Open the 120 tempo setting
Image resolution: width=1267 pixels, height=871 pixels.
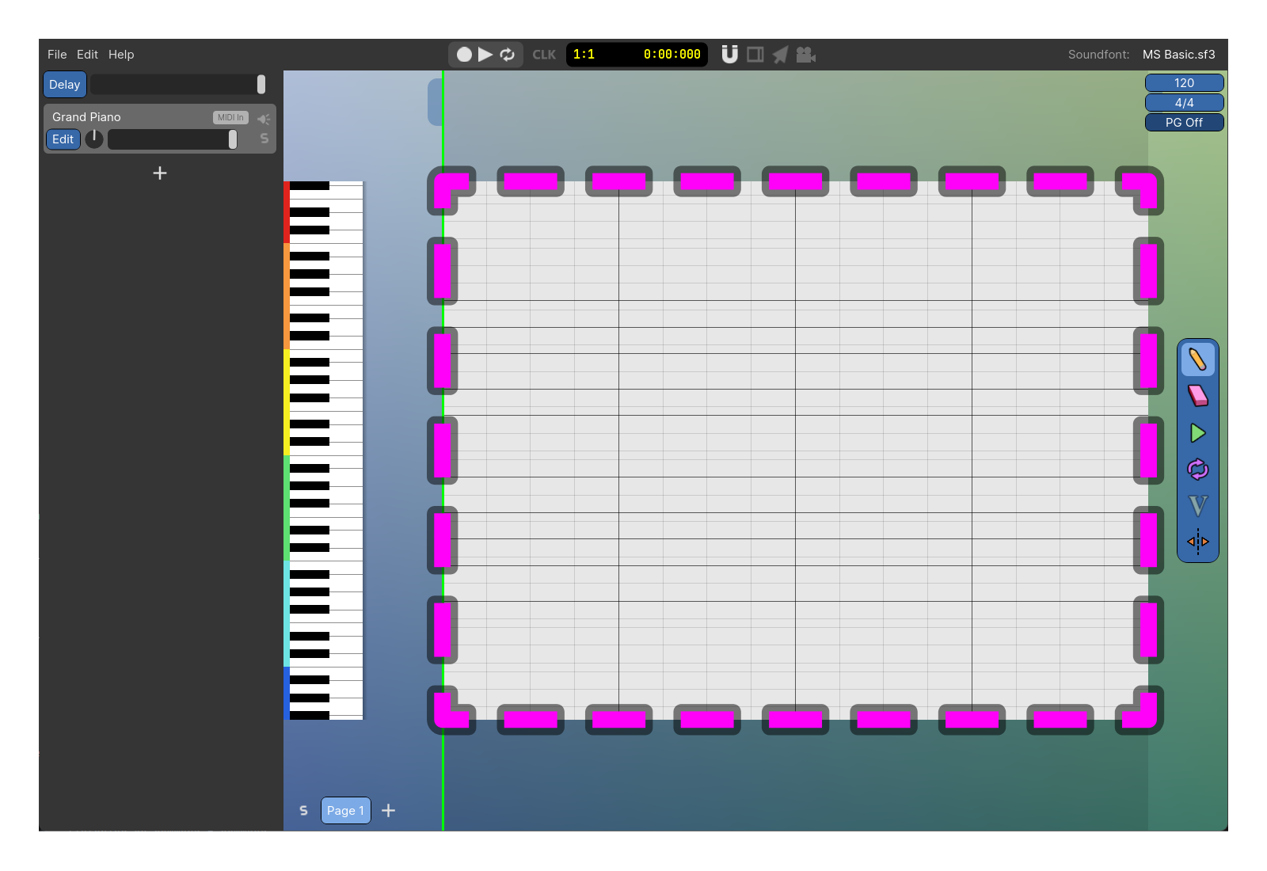pyautogui.click(x=1184, y=83)
